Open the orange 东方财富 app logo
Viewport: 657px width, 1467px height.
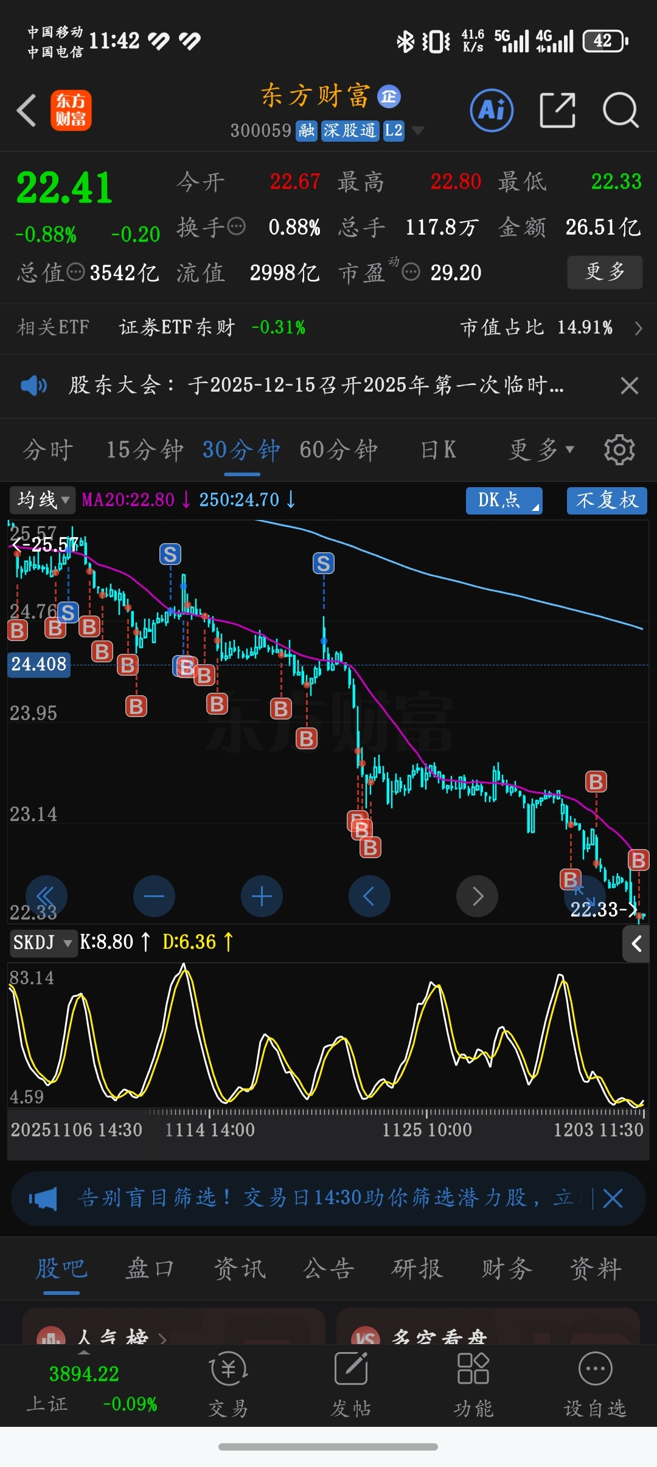[71, 111]
